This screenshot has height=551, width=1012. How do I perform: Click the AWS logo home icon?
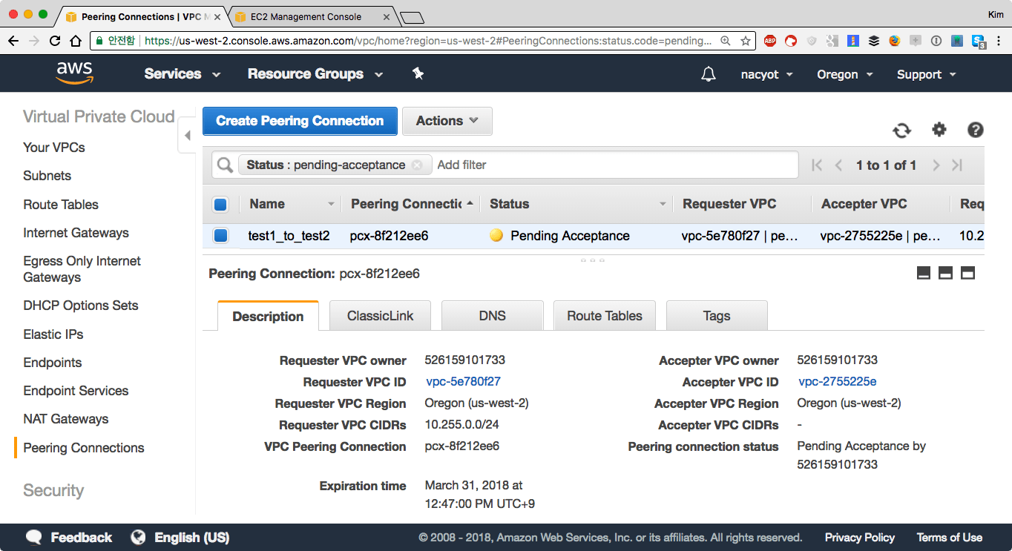coord(74,73)
